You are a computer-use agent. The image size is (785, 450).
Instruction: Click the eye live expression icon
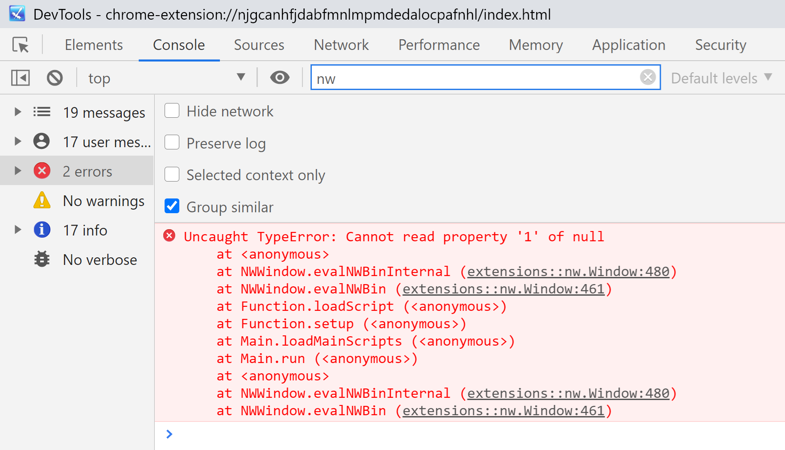click(x=280, y=78)
